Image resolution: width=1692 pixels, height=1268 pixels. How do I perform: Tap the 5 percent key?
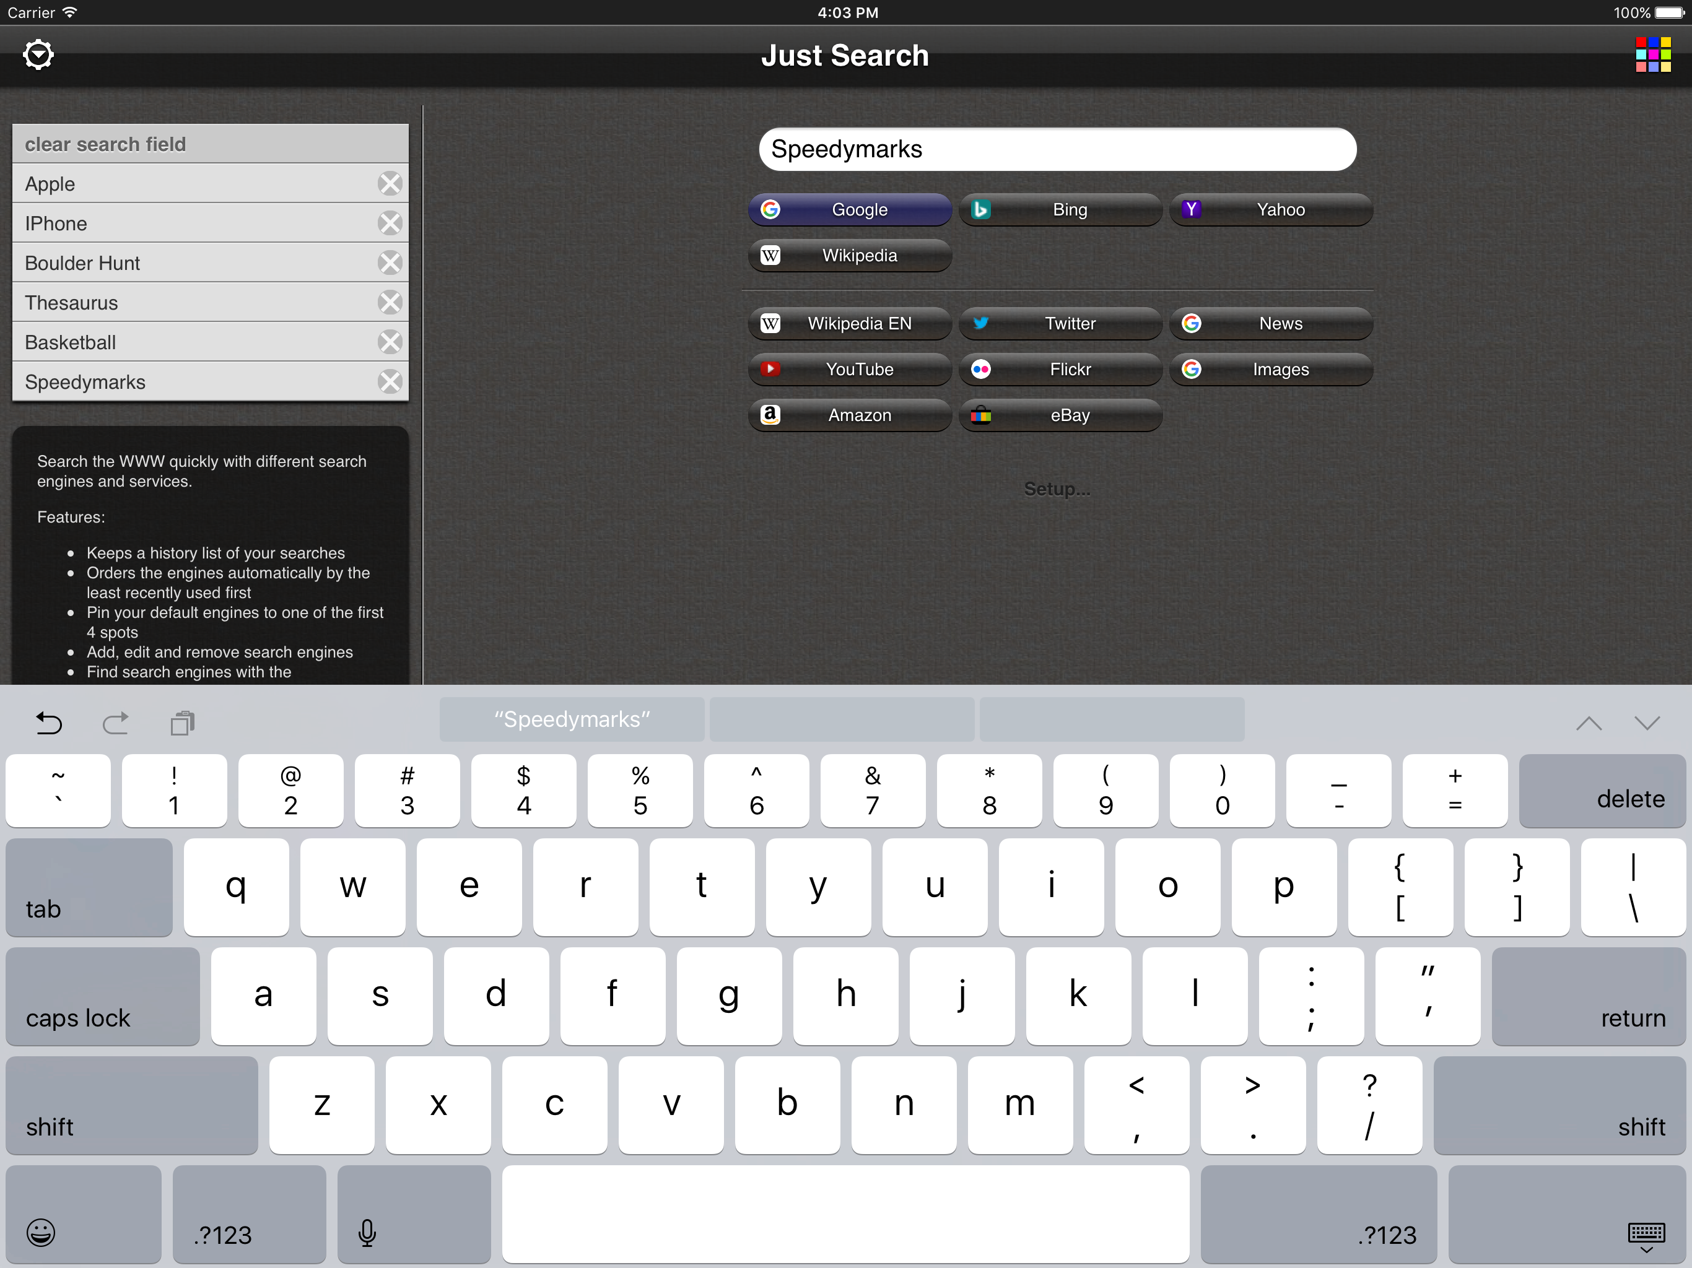(640, 791)
